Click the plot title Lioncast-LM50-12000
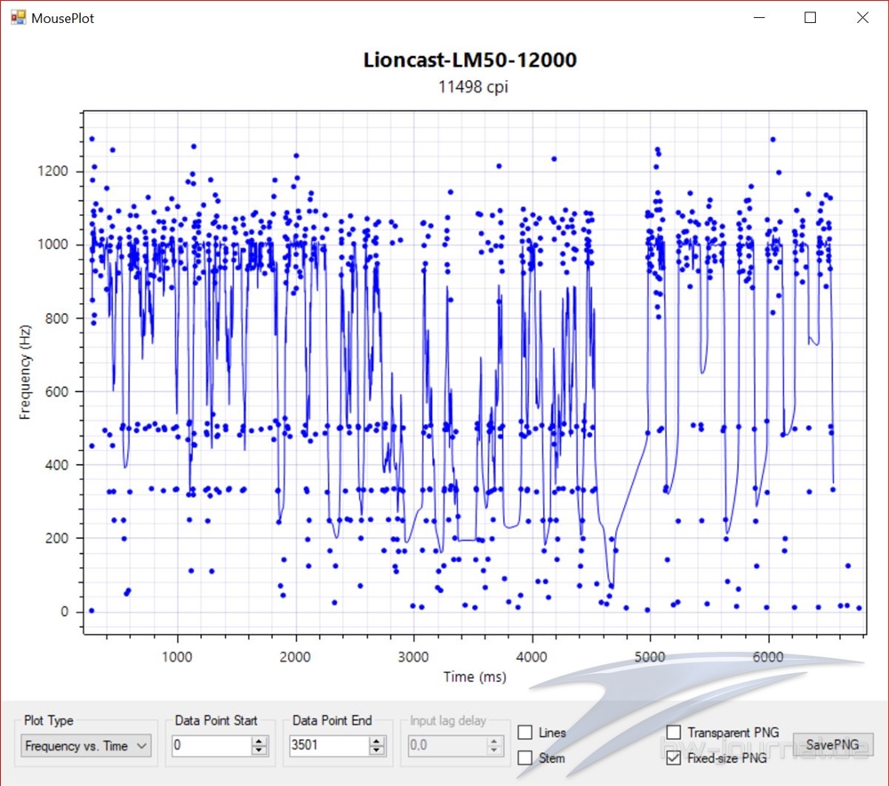 (x=470, y=60)
